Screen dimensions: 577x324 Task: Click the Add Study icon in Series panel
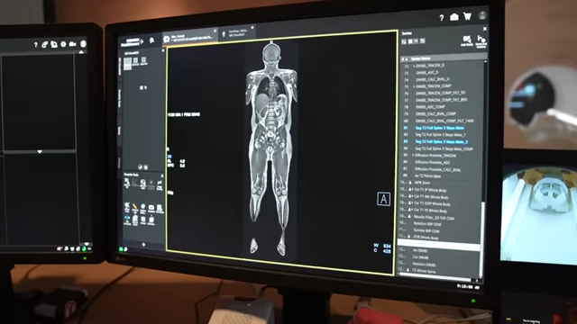pyautogui.click(x=467, y=40)
